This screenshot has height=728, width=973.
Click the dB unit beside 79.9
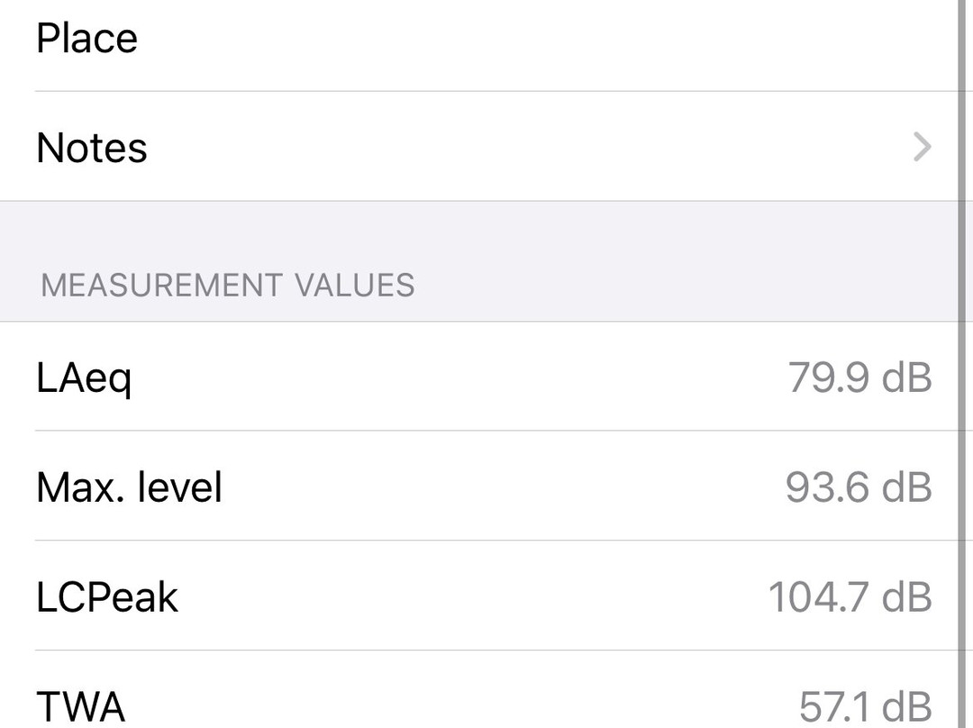tap(907, 377)
